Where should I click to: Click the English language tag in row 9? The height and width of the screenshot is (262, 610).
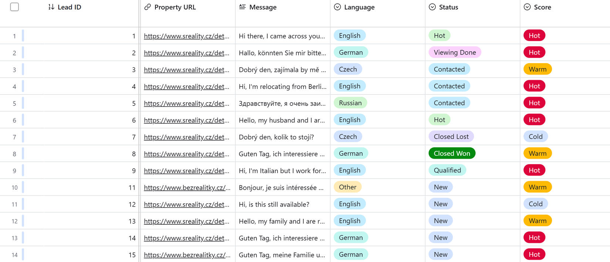coord(350,170)
